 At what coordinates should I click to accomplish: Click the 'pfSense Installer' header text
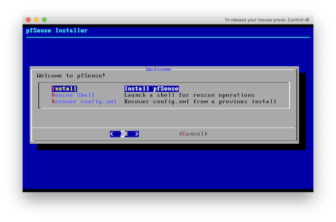(x=57, y=30)
